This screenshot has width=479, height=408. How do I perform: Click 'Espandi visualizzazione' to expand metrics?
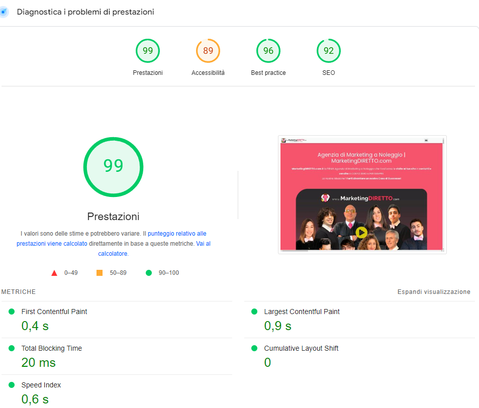434,291
